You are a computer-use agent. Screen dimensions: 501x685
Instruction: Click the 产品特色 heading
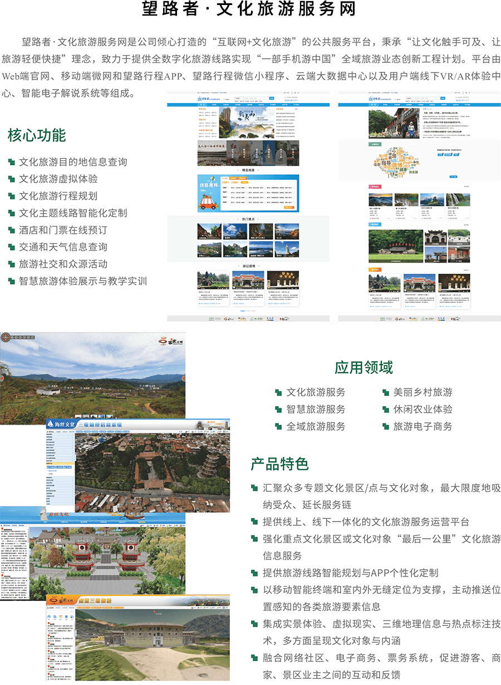279,464
